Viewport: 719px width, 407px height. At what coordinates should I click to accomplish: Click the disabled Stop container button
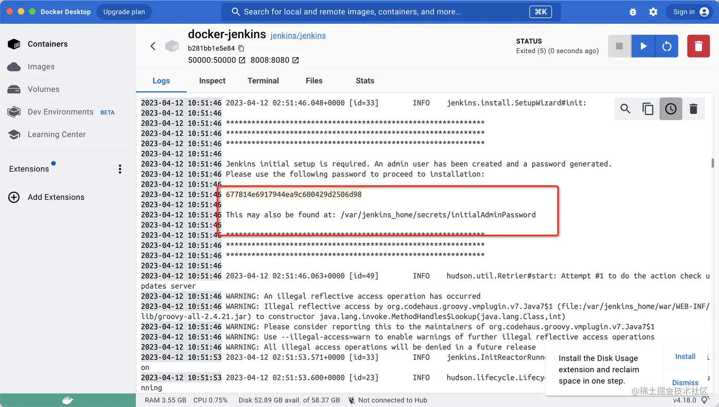[x=619, y=46]
